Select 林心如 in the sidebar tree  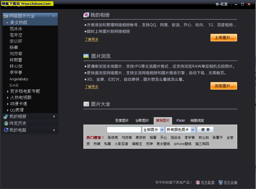click(16, 66)
